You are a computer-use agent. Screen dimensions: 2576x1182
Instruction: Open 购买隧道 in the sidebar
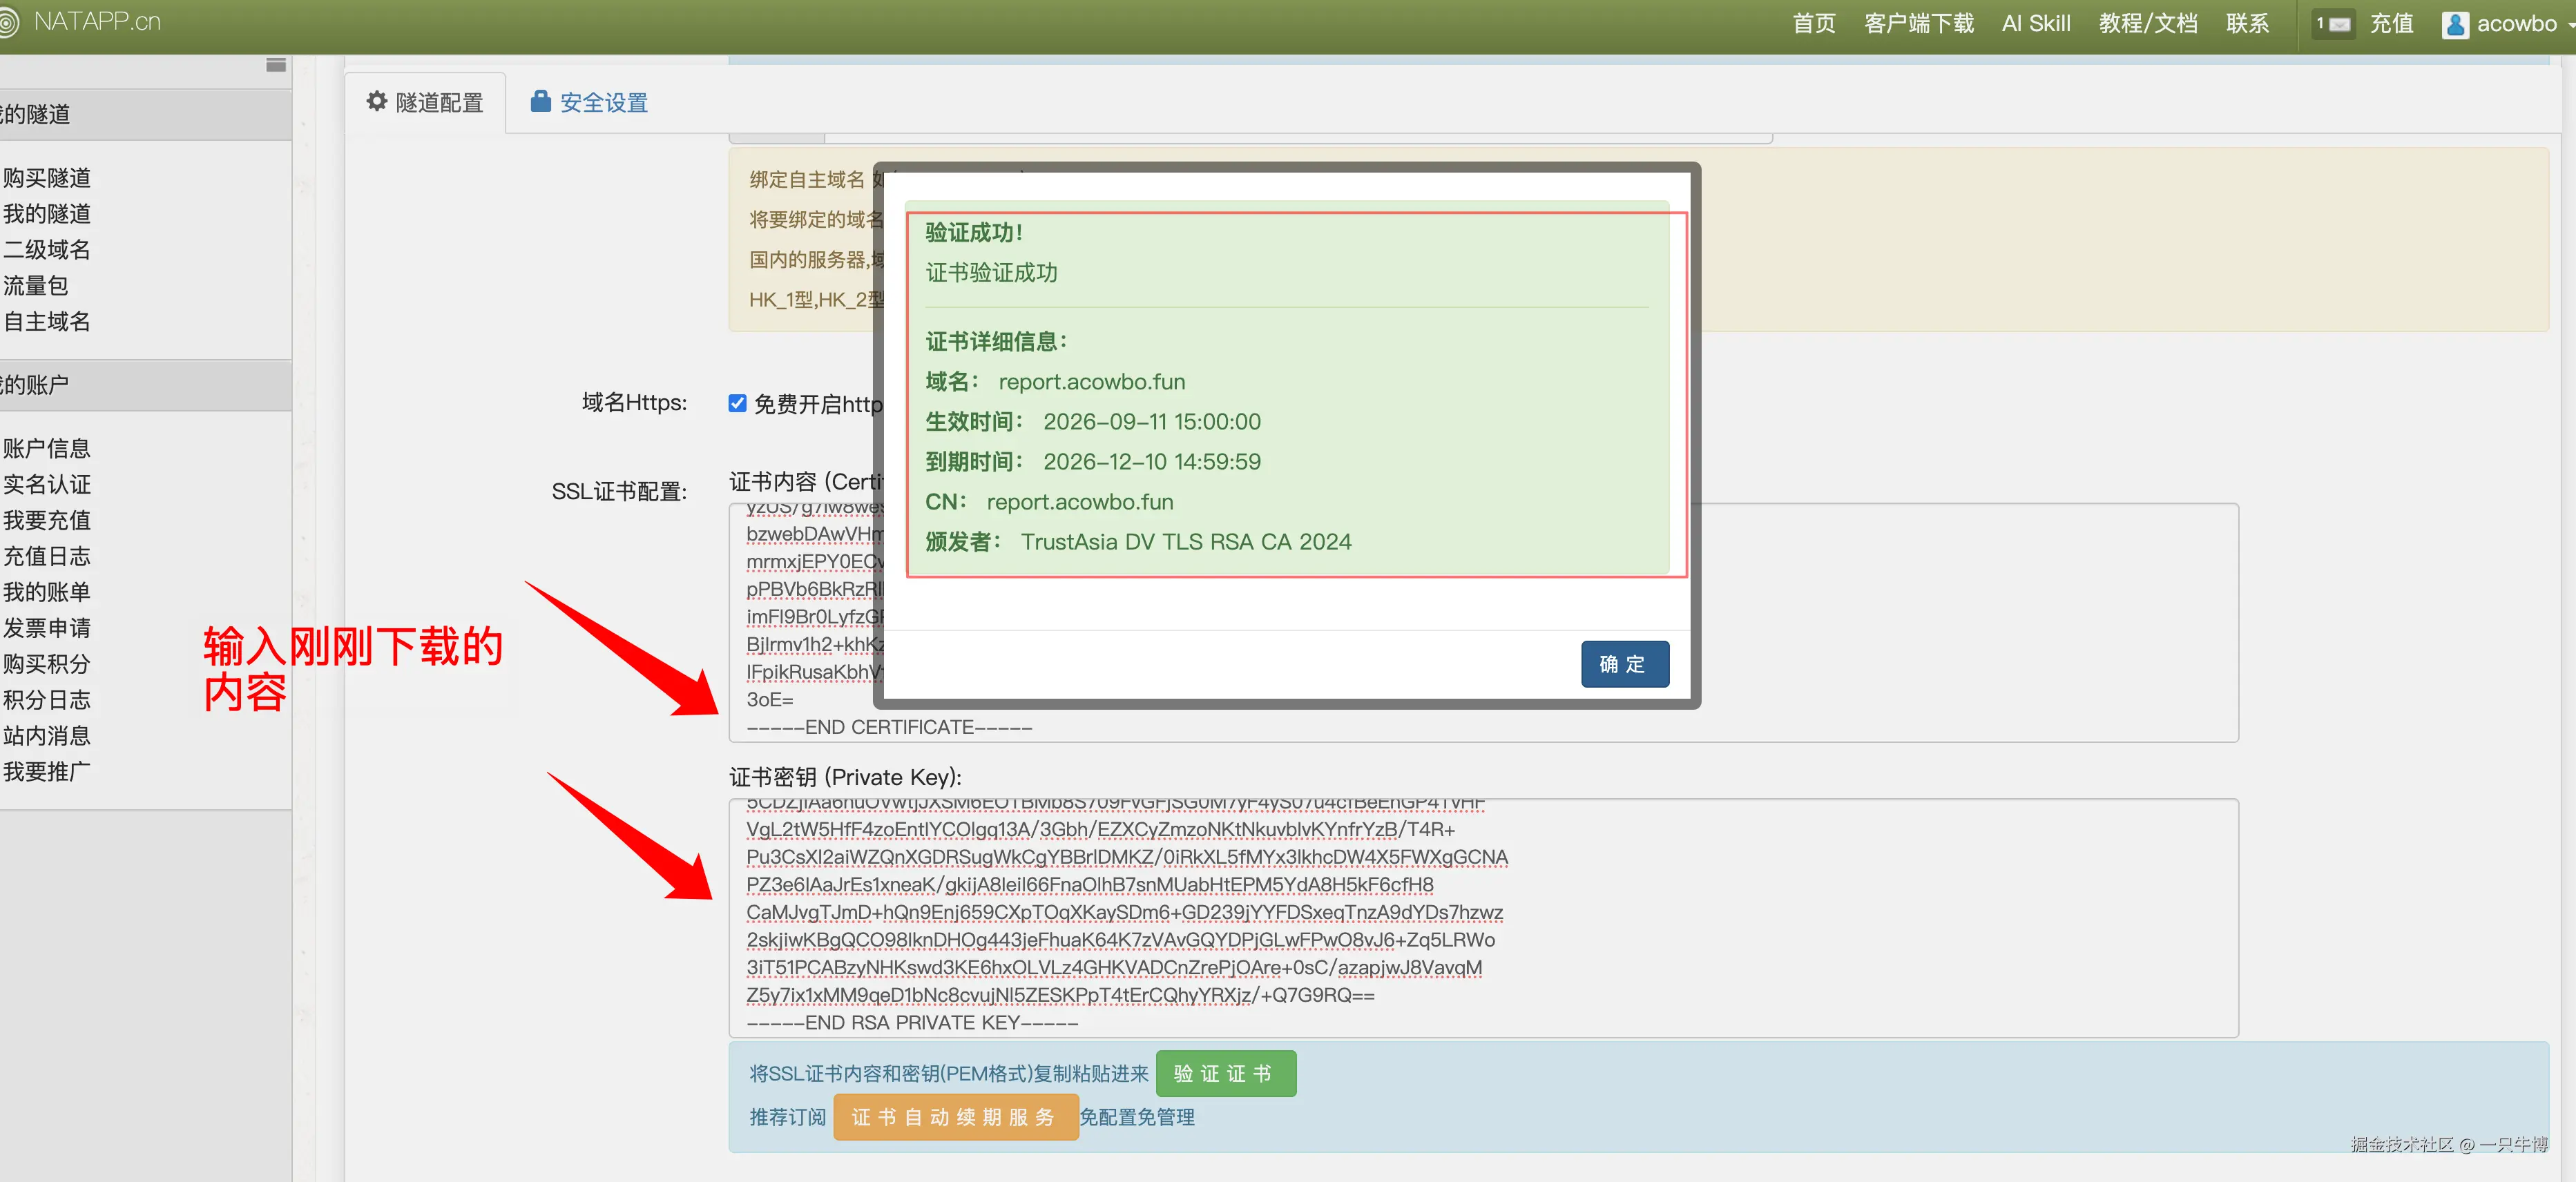coord(46,178)
